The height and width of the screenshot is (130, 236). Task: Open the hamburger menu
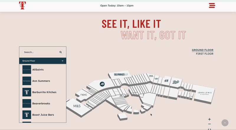[212, 6]
